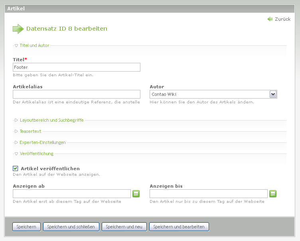Image resolution: width=300 pixels, height=241 pixels.
Task: Expand Layoutbereich und Suchbegriffe section
Action: [51, 120]
